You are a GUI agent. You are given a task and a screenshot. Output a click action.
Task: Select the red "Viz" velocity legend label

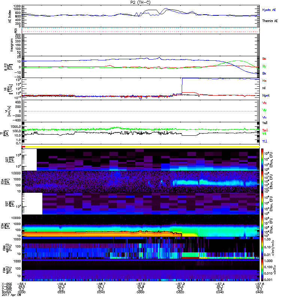click(x=264, y=103)
